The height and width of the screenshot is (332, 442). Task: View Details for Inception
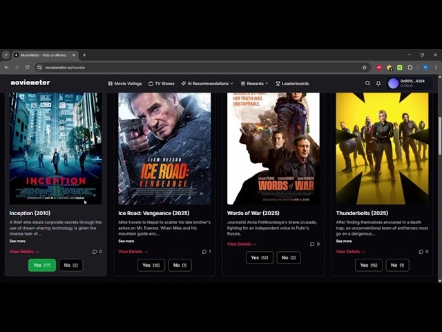pyautogui.click(x=24, y=252)
